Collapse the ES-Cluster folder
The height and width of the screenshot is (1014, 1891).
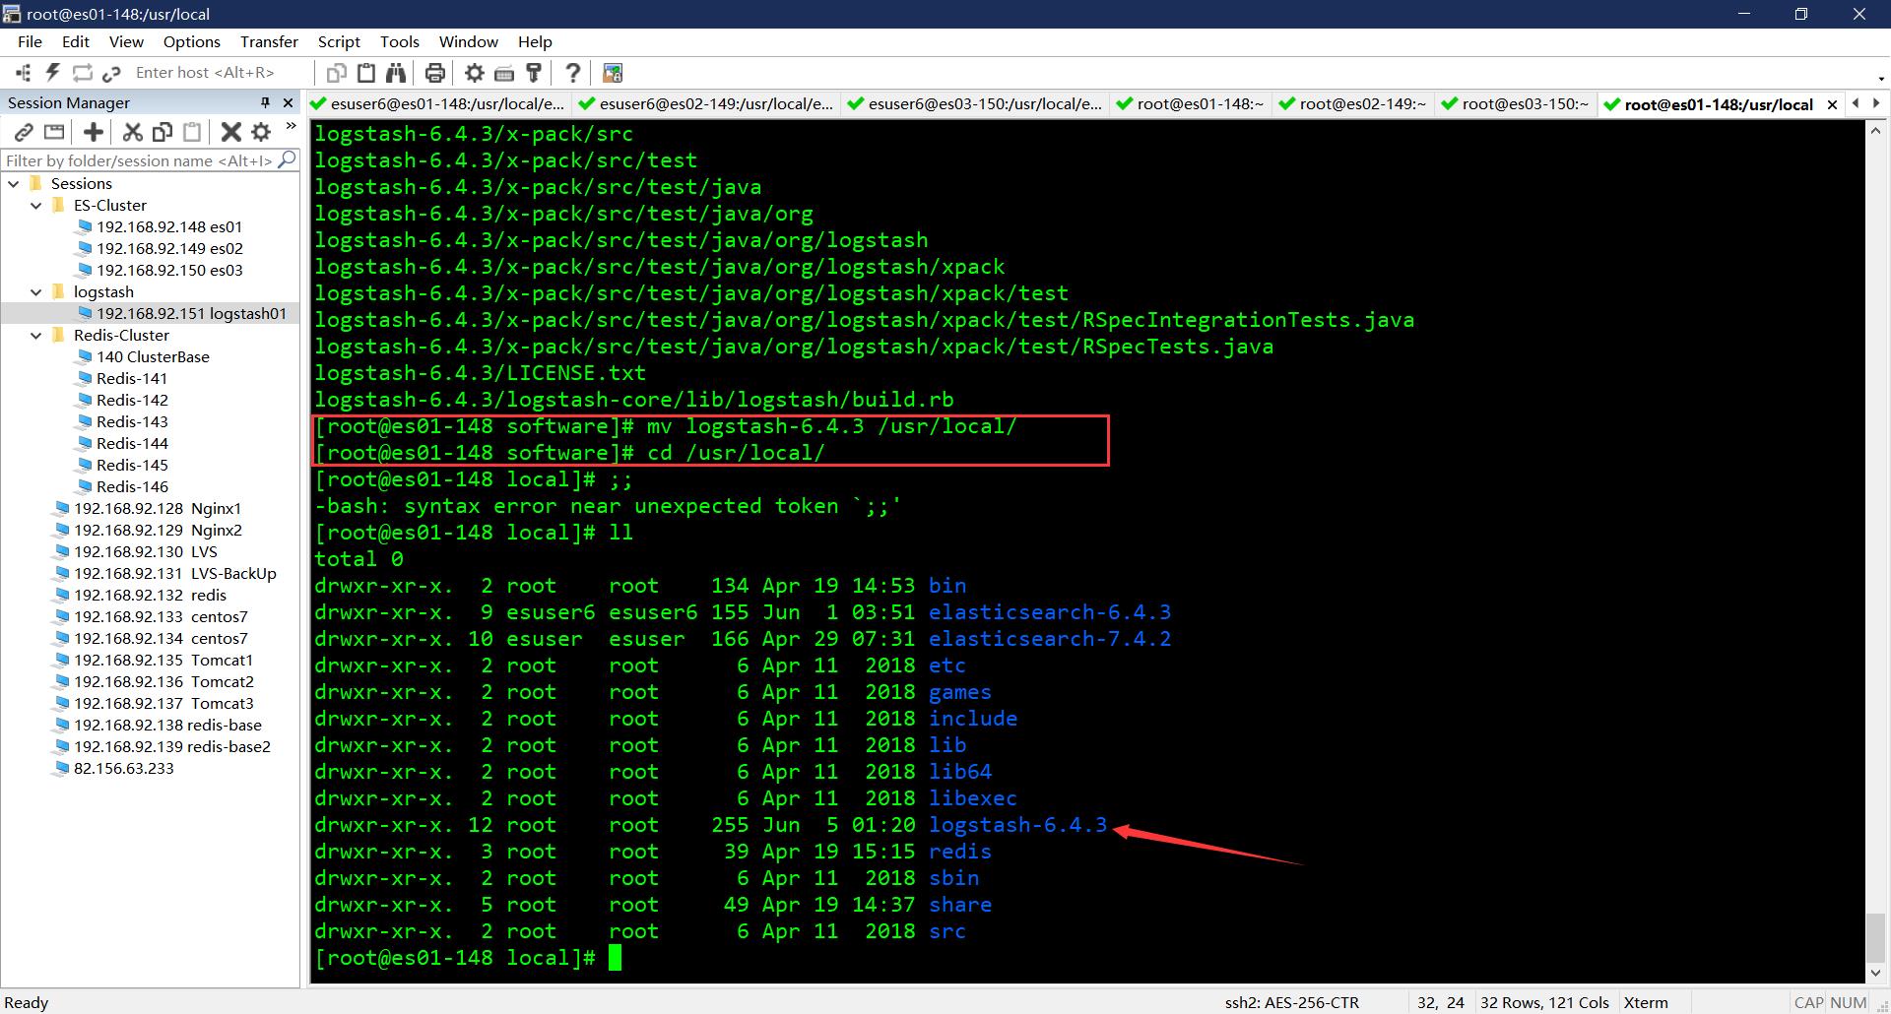[x=36, y=206]
